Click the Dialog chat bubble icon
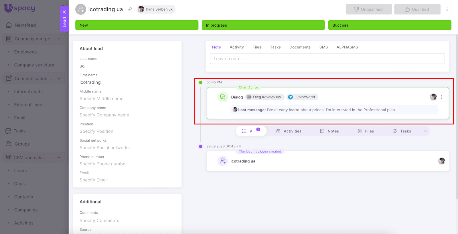This screenshot has width=458, height=234. [x=223, y=97]
